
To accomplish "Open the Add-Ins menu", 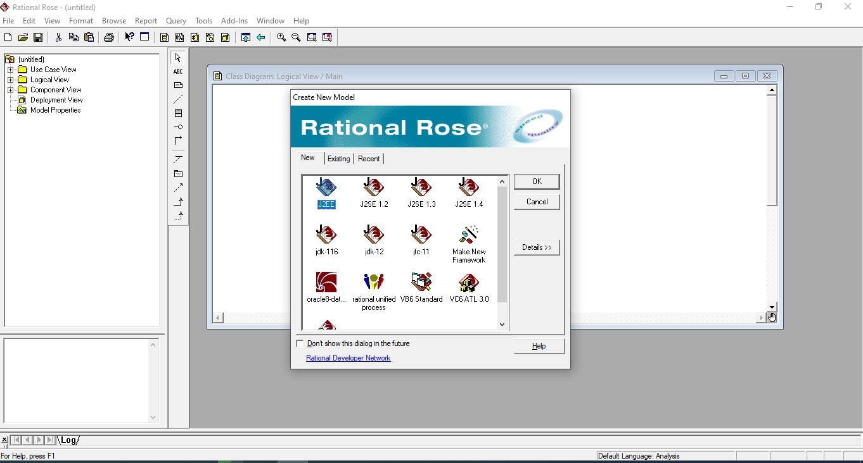I will [234, 21].
